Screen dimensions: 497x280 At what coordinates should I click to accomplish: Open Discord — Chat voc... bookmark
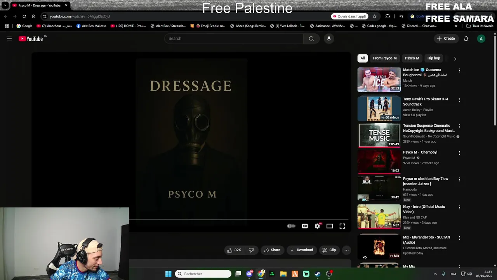[x=419, y=26]
